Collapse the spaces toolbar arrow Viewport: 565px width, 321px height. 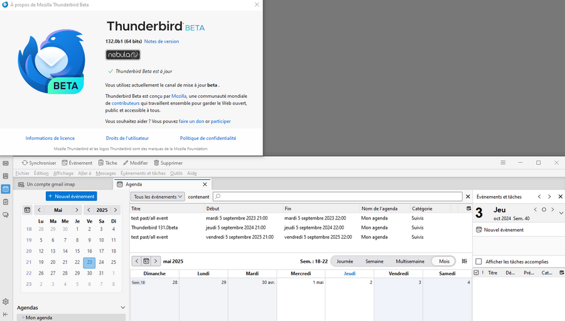[6, 314]
